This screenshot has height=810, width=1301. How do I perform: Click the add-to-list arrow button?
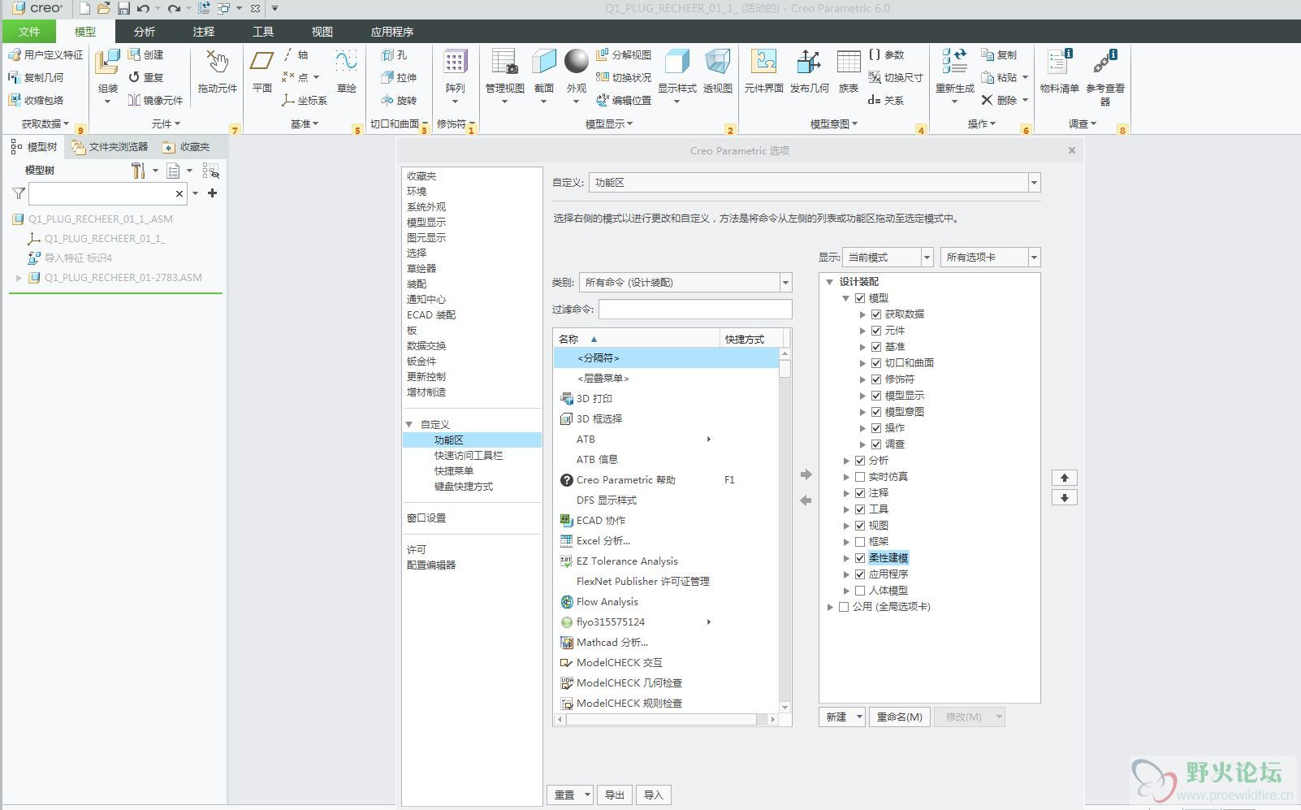[806, 474]
